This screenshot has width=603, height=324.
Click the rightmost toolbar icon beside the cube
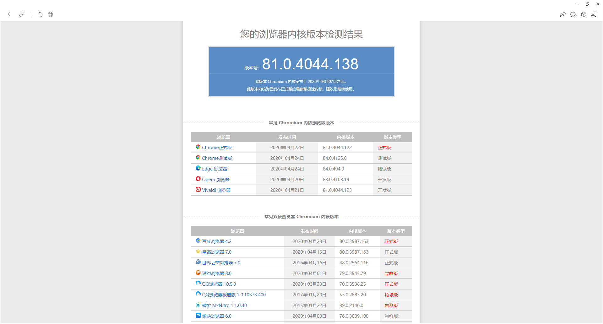coord(594,14)
